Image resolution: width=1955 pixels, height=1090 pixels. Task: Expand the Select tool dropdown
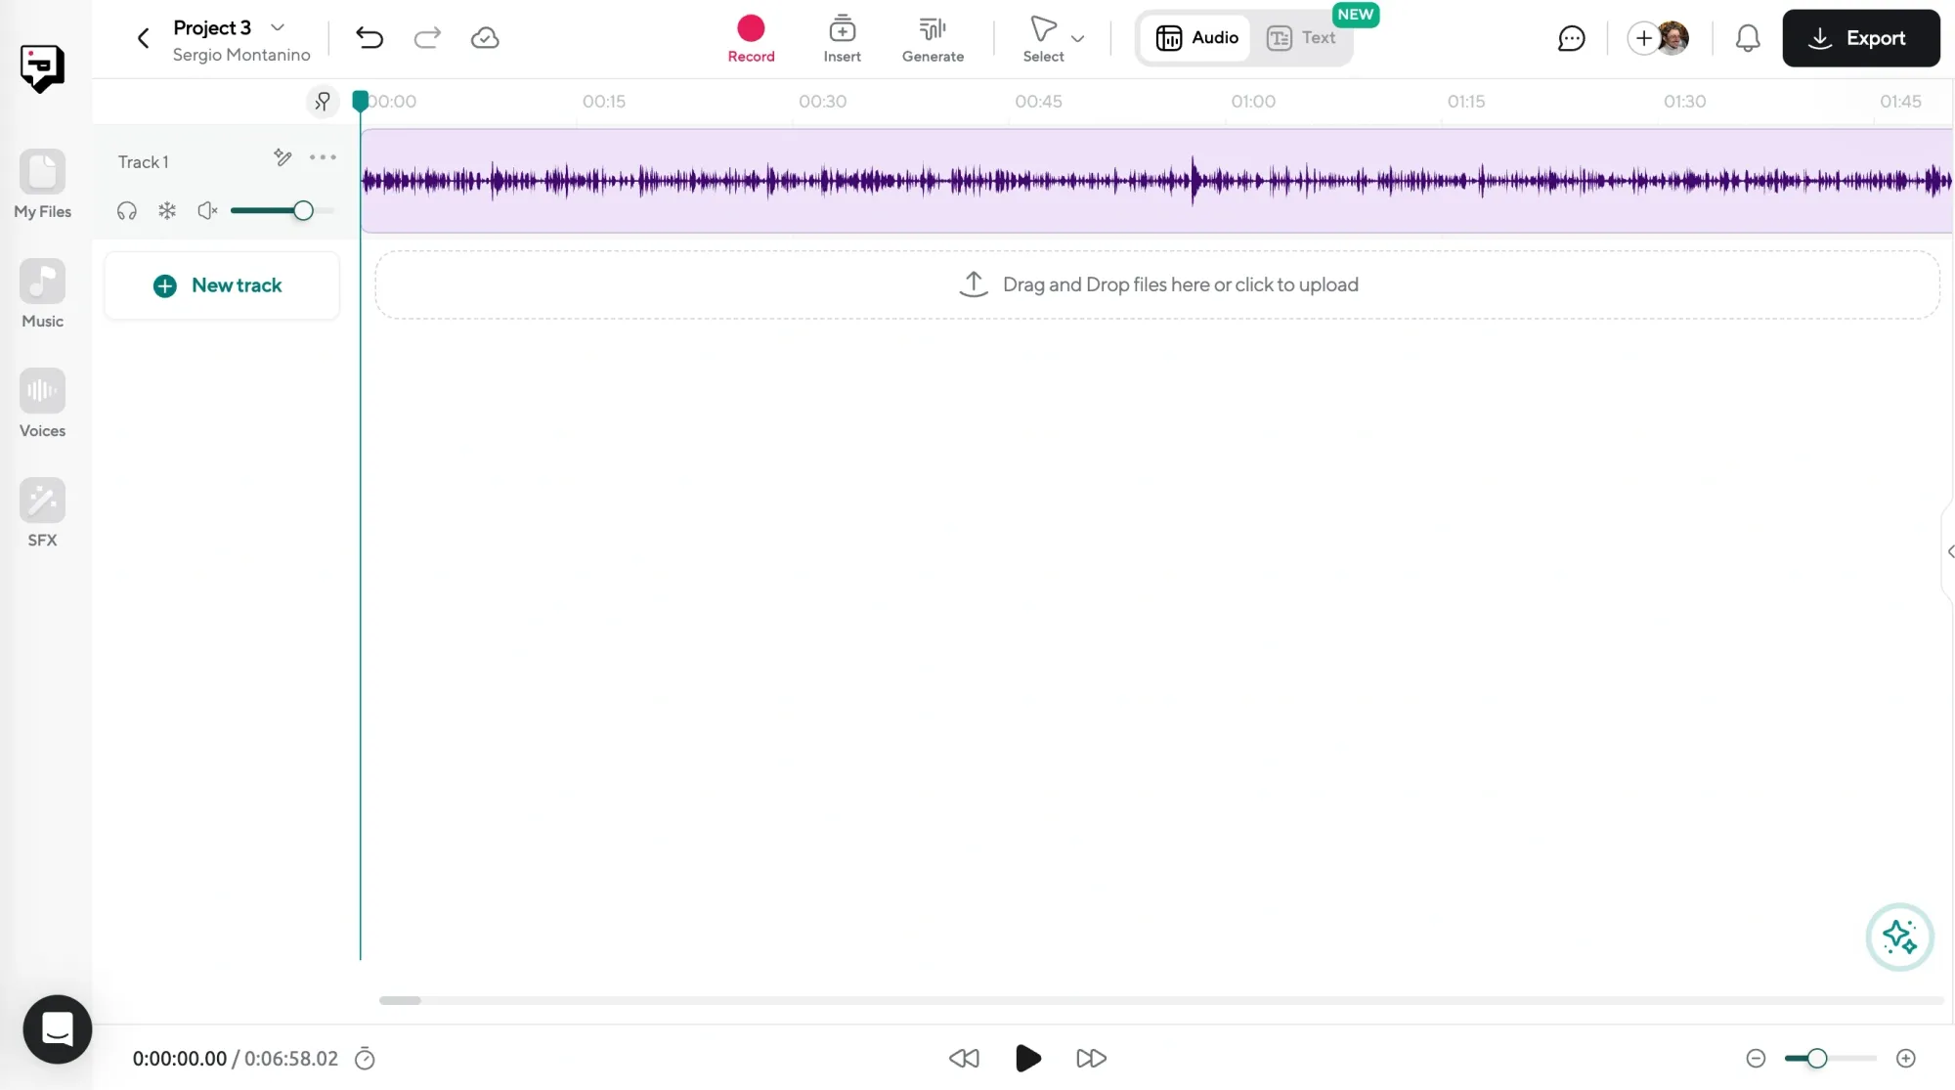click(x=1077, y=37)
